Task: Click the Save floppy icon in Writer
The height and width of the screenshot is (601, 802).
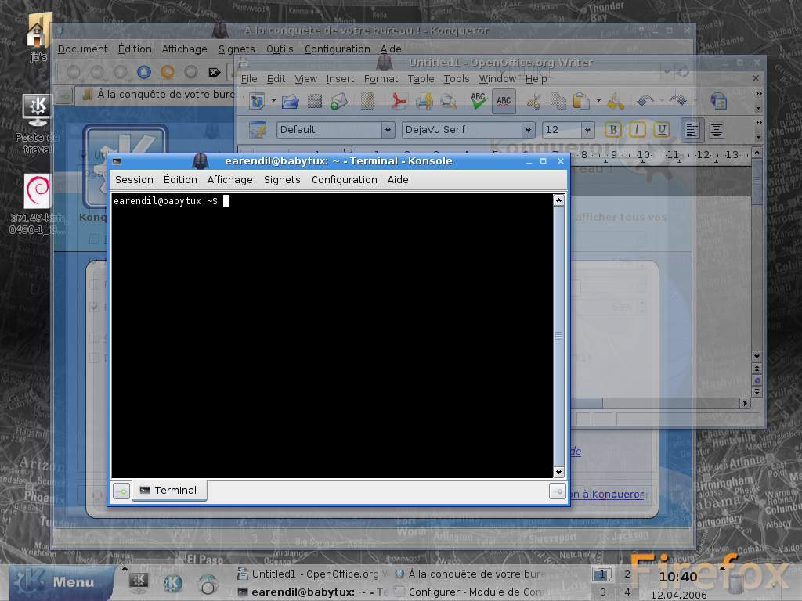Action: [315, 101]
